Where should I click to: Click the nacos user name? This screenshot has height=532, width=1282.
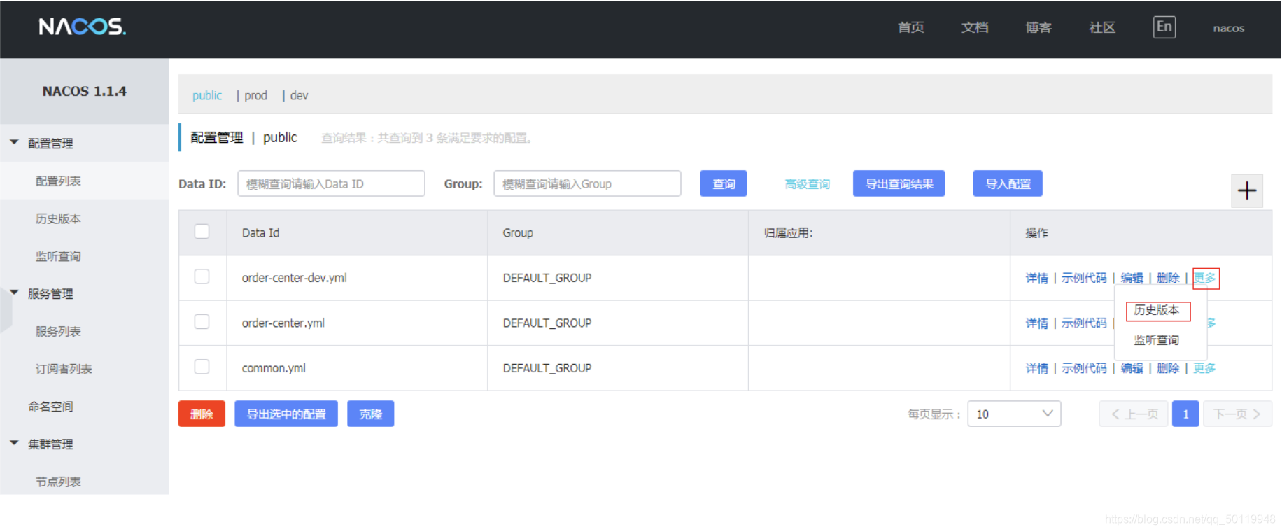click(1229, 28)
